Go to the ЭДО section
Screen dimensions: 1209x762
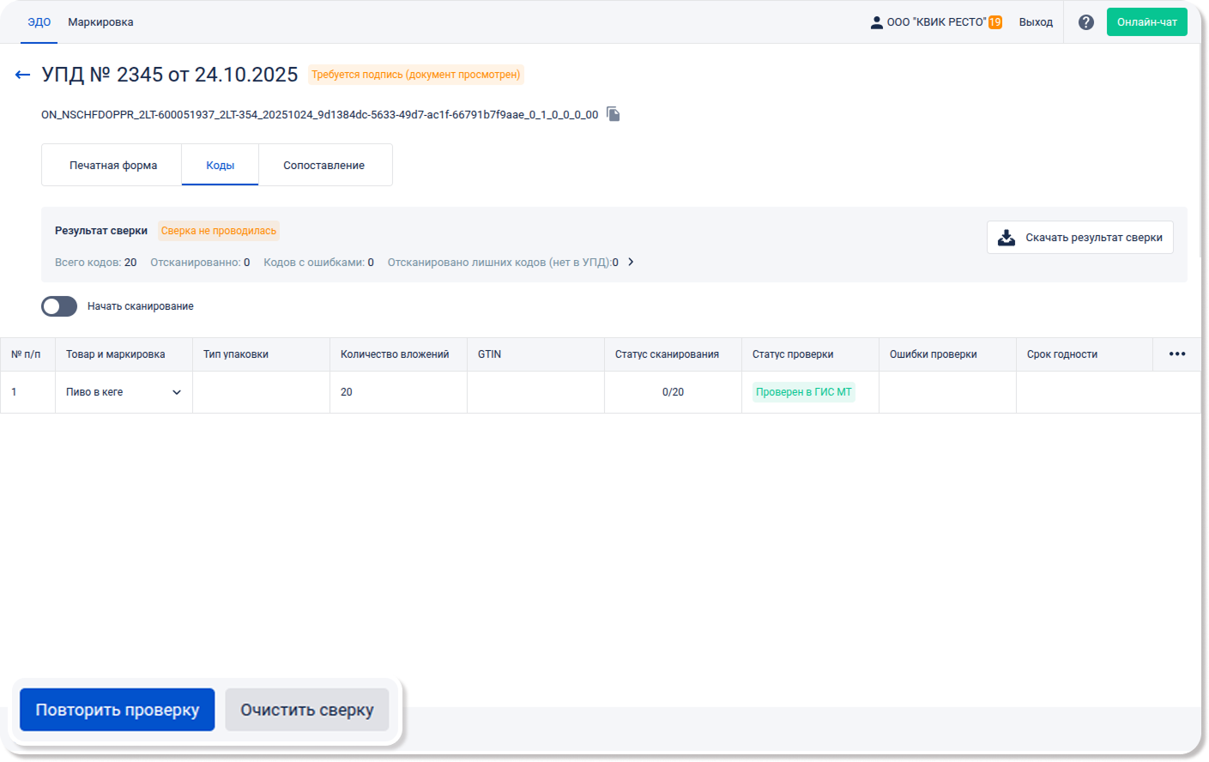39,22
